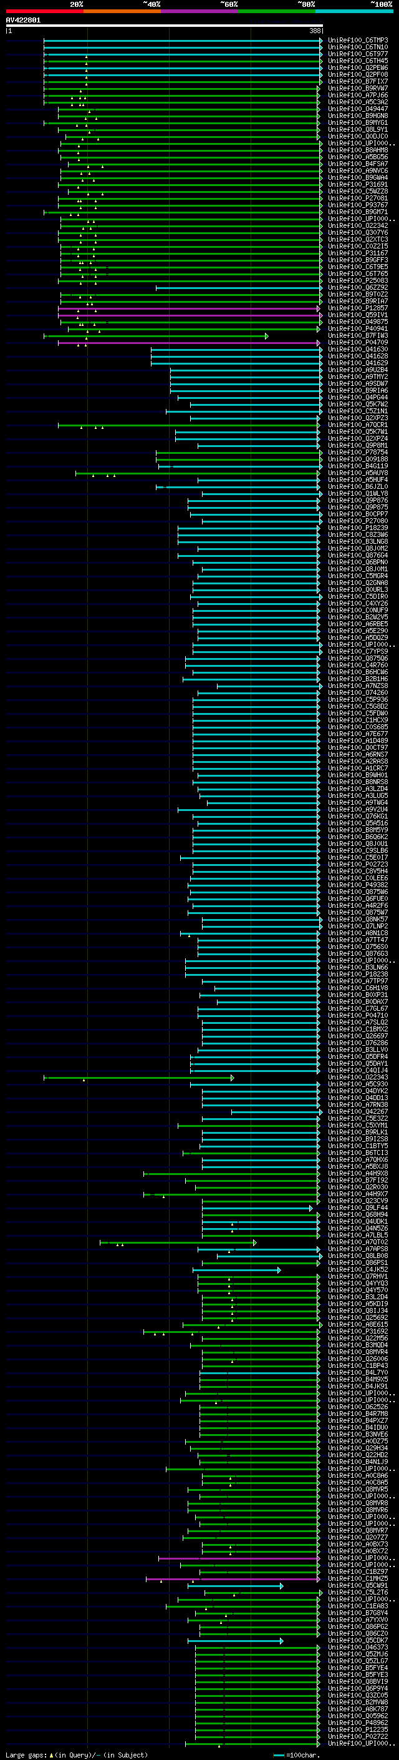The image size is (399, 1760).
Task: Open the UniRef100_Q8LB08 label
Action: 358,1256
